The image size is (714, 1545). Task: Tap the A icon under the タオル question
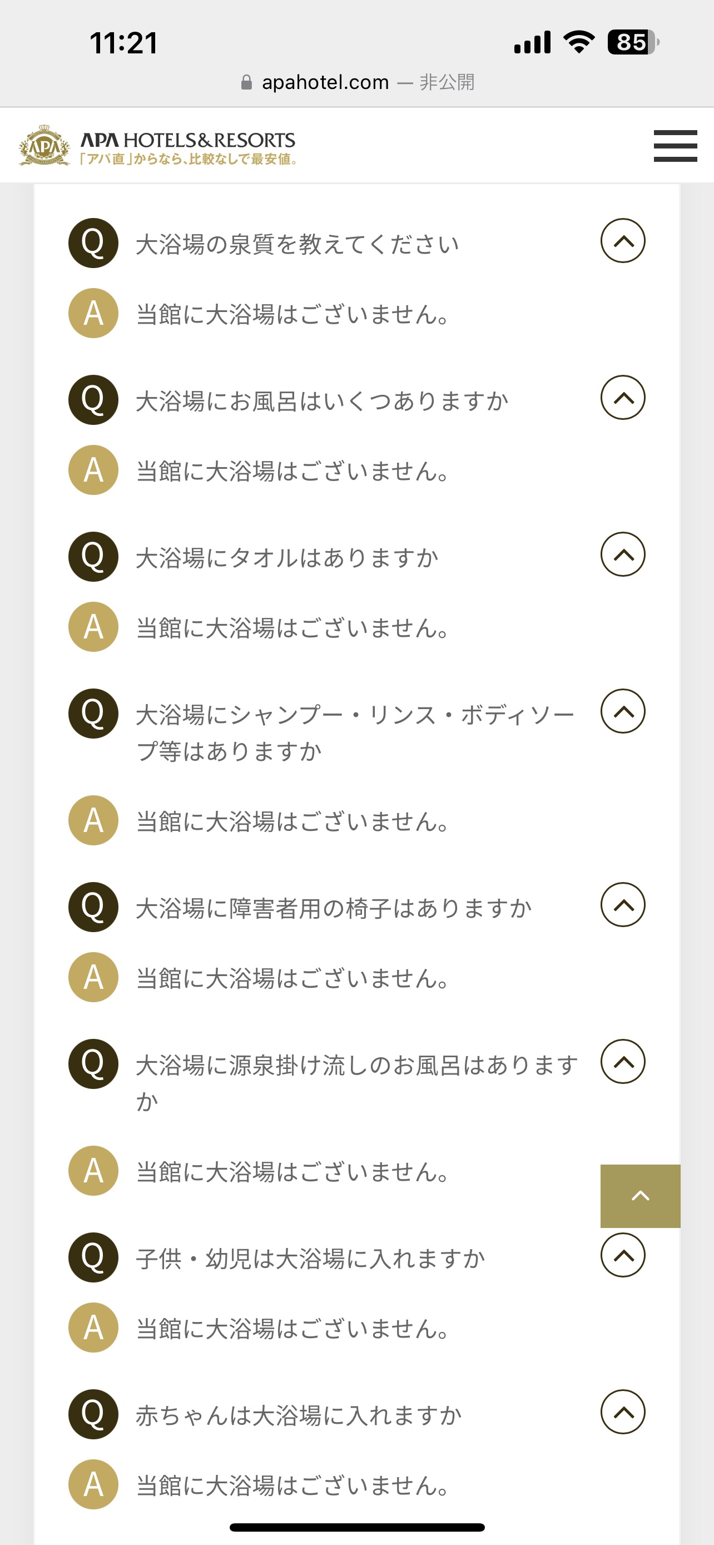click(x=93, y=627)
